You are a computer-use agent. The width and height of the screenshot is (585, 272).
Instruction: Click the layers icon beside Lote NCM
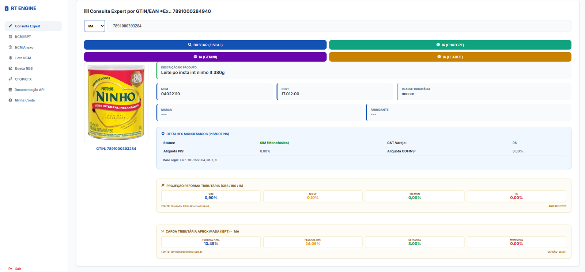(x=11, y=58)
